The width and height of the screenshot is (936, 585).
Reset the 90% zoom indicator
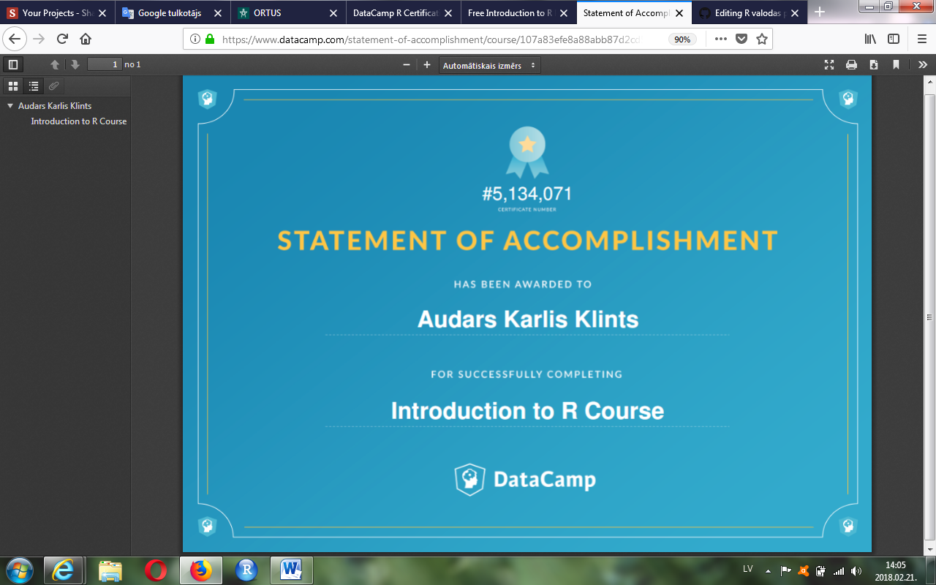point(682,39)
